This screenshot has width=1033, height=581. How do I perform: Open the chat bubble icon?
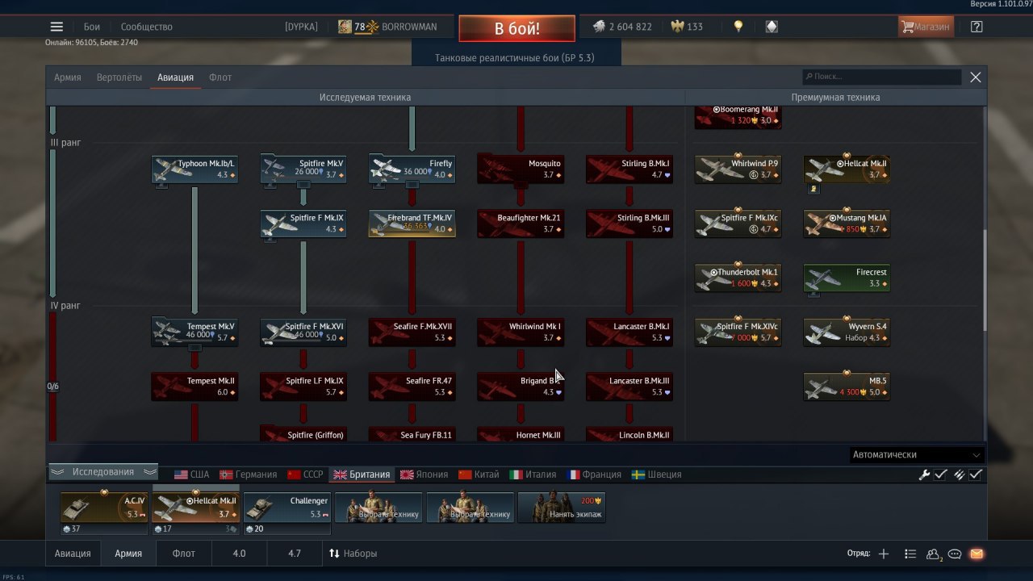tap(955, 554)
